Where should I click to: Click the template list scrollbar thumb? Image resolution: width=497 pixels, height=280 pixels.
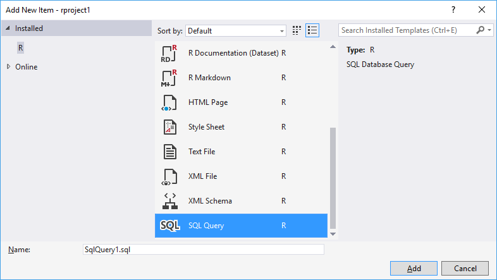pyautogui.click(x=333, y=178)
